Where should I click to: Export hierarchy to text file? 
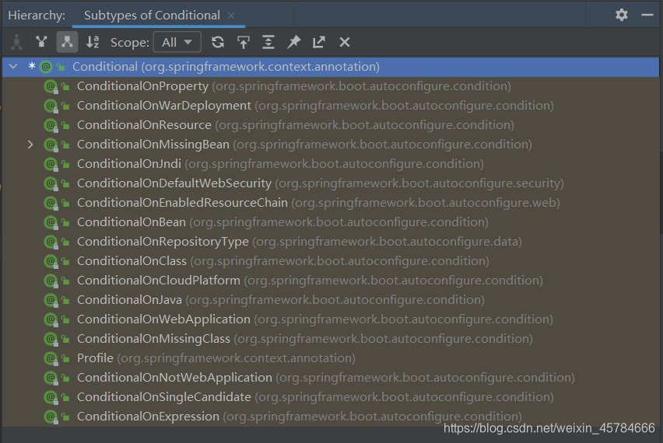[x=319, y=42]
